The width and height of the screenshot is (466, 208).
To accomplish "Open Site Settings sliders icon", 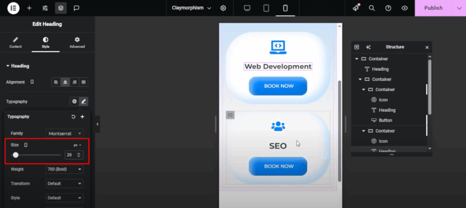I will tap(45, 8).
